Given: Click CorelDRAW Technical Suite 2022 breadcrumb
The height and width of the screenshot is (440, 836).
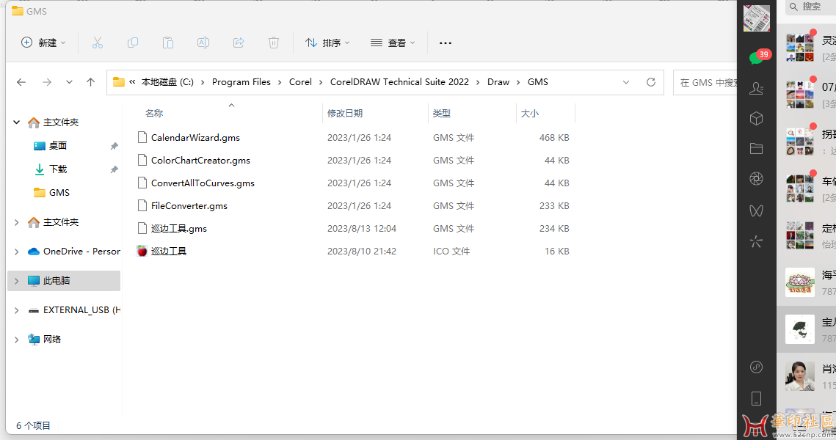Looking at the screenshot, I should [x=399, y=82].
